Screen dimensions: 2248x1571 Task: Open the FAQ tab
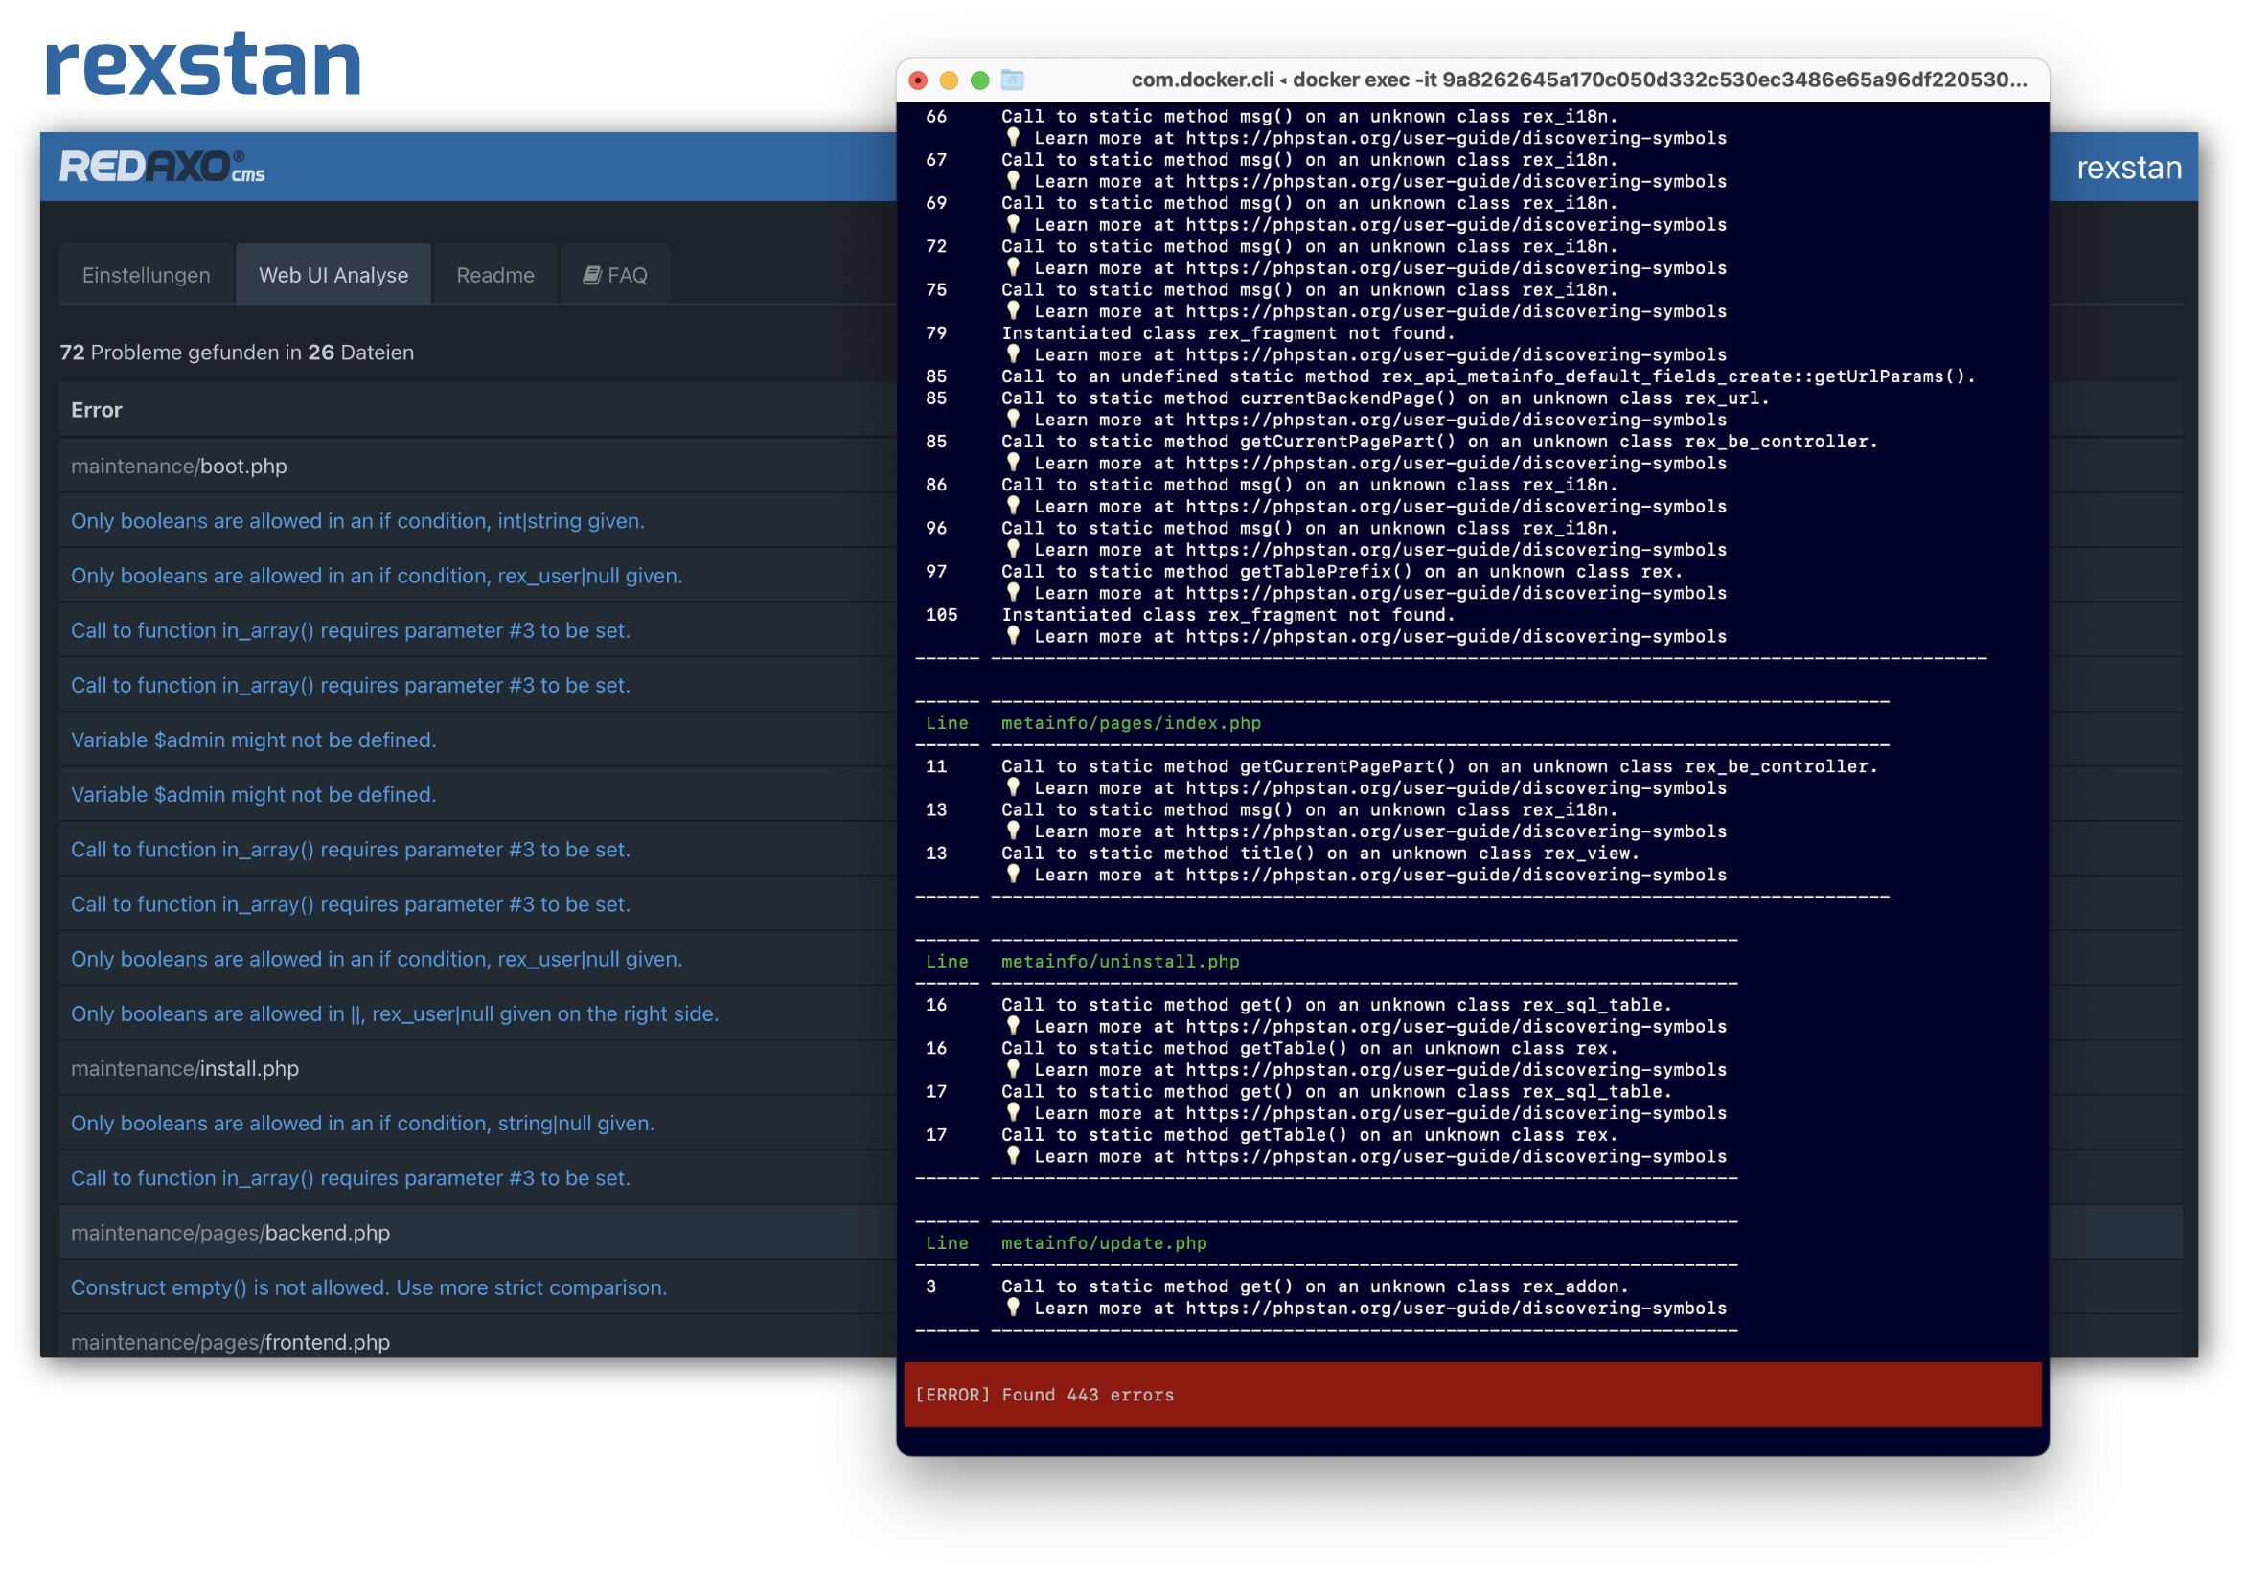click(616, 275)
